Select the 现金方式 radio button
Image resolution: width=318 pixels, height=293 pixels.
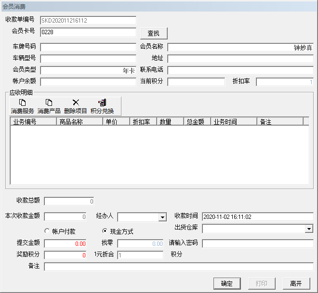(x=105, y=230)
